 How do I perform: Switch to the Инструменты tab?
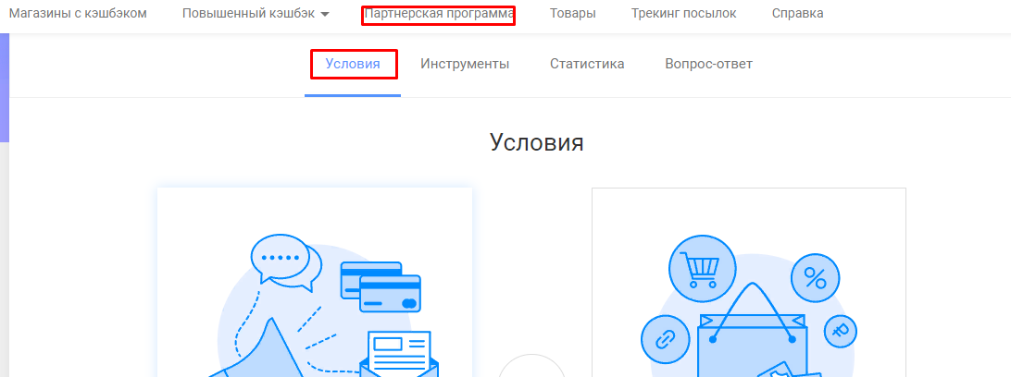point(465,64)
